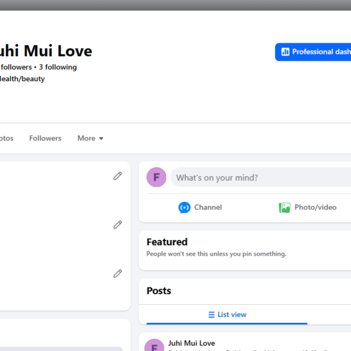Image resolution: width=351 pixels, height=351 pixels.
Task: Open Juhi Mui Love post author link
Action: 192,343
